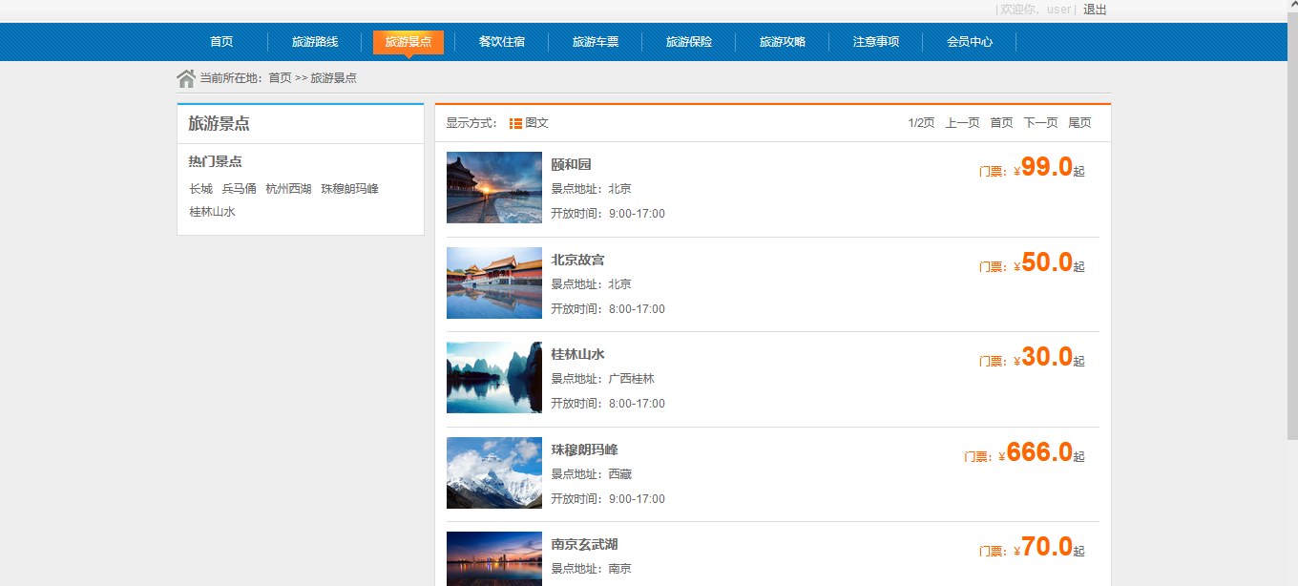The height and width of the screenshot is (586, 1298).
Task: Click the 1/2页 page indicator
Action: [x=921, y=123]
